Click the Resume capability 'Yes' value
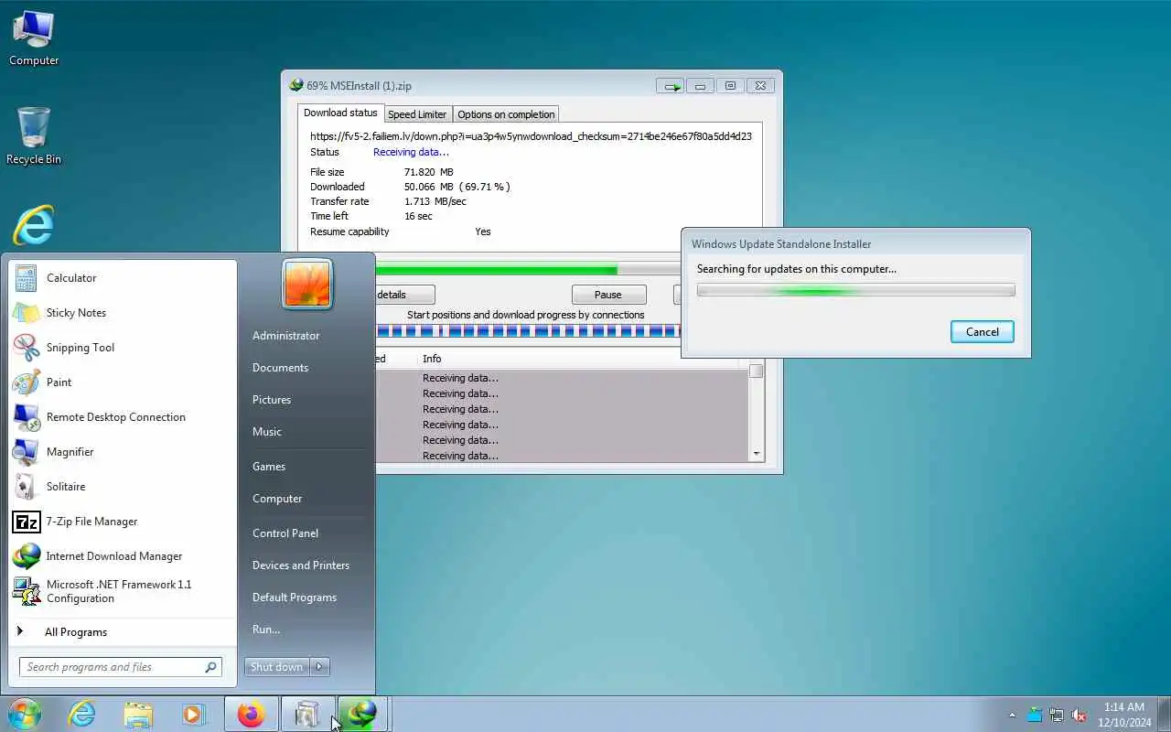The image size is (1171, 732). click(483, 231)
